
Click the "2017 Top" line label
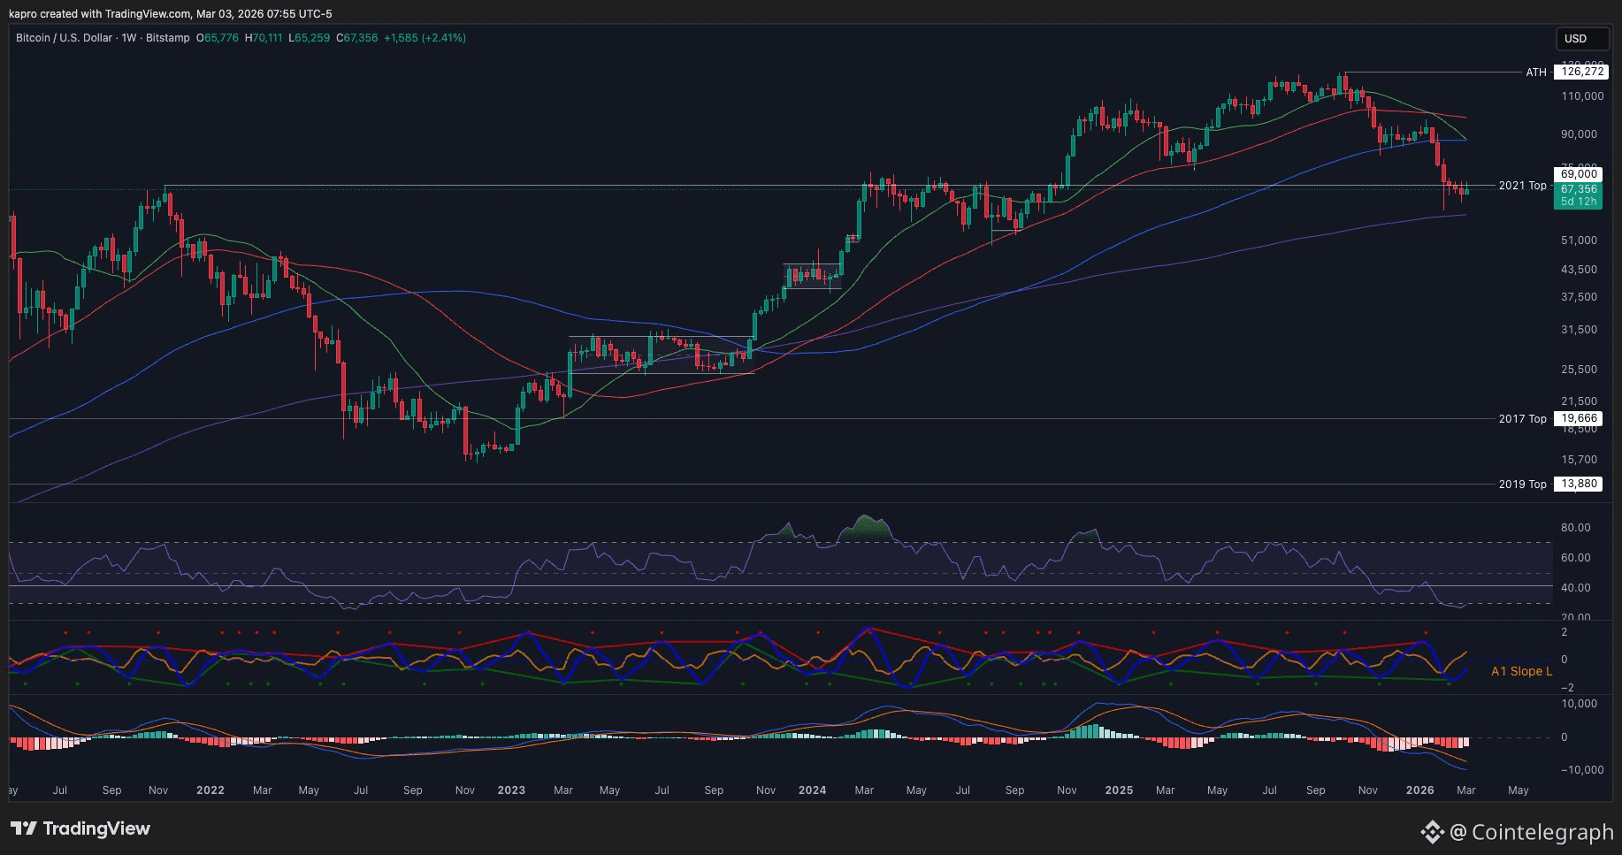coord(1523,419)
